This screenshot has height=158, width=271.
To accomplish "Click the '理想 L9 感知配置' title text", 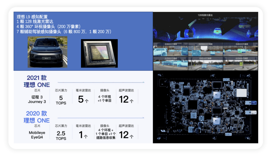I will pos(32,17).
